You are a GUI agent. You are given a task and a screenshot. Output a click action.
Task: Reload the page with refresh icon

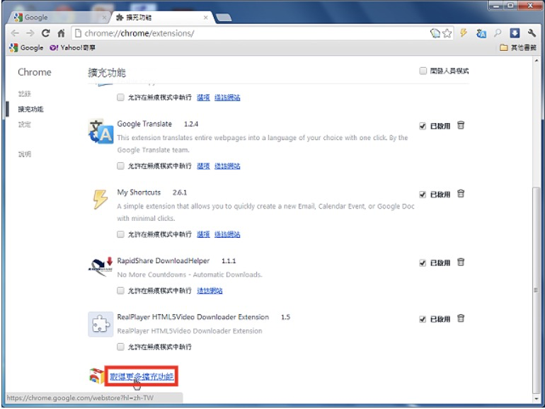[45, 33]
